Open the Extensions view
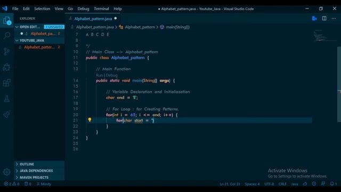Screen dimensions: 341x192 [x=7, y=83]
